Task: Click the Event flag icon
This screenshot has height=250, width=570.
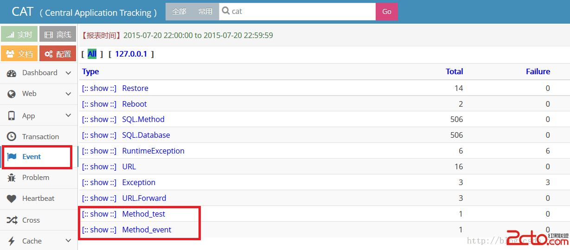Action: (12, 157)
